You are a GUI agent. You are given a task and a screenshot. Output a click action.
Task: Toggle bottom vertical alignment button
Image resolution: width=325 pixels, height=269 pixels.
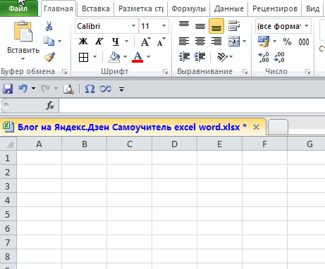pos(216,26)
